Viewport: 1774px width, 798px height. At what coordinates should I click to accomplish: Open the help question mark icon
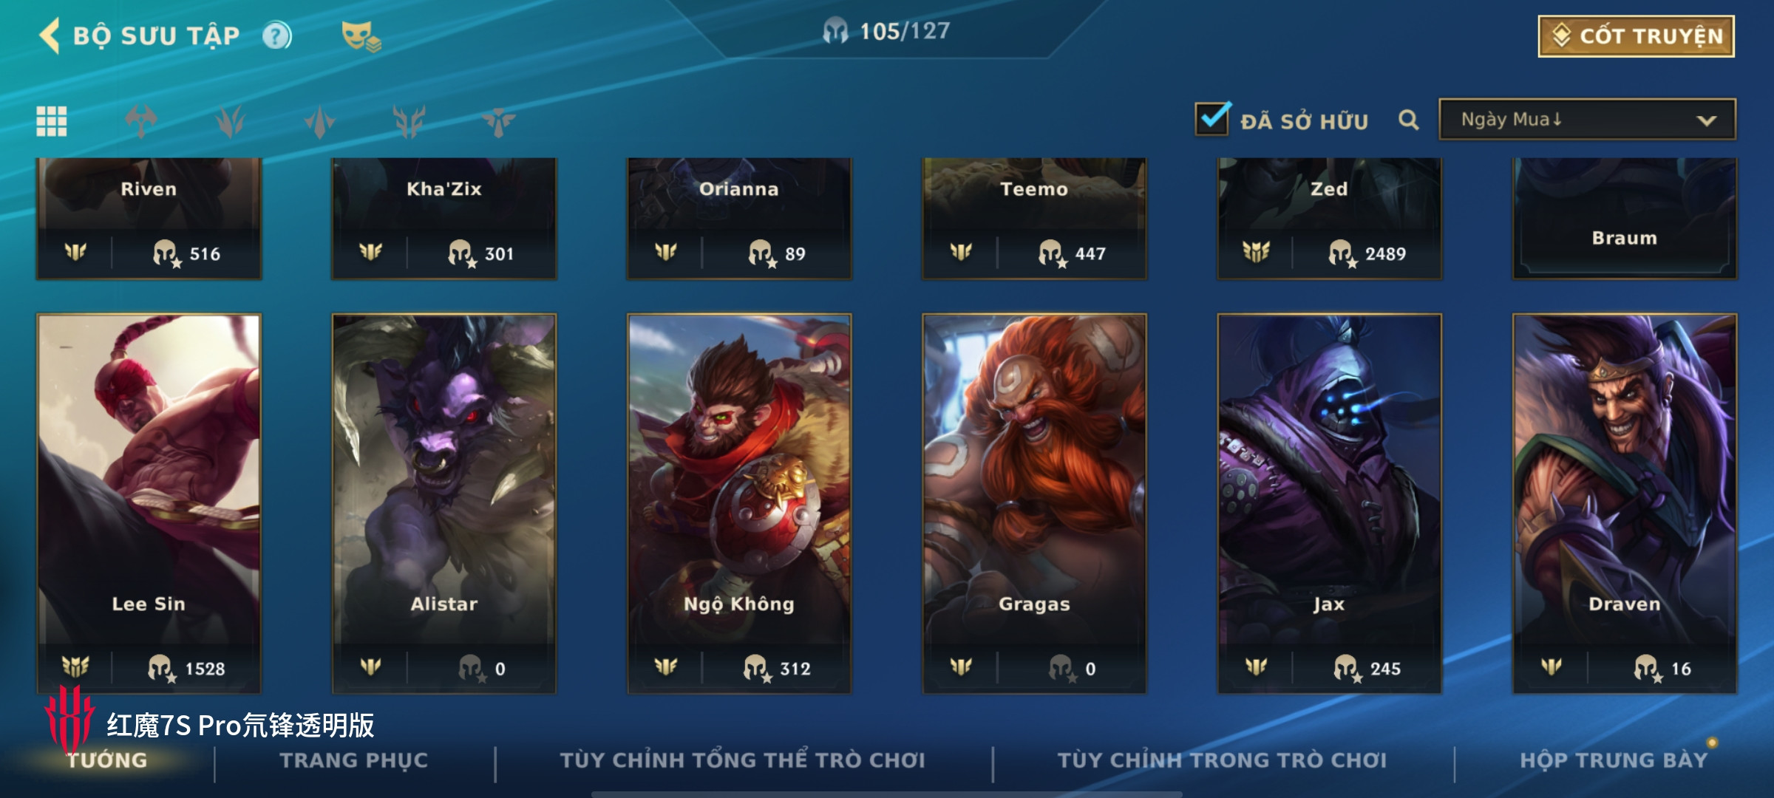tap(277, 35)
